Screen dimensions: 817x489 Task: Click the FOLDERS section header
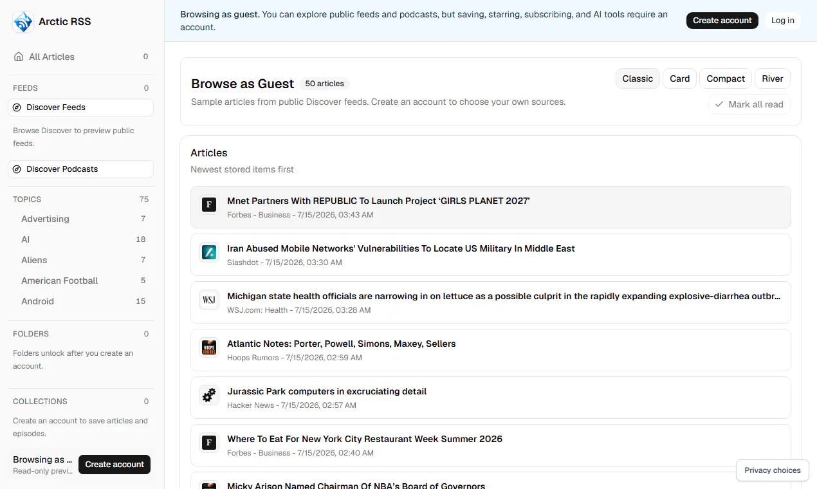click(x=31, y=334)
